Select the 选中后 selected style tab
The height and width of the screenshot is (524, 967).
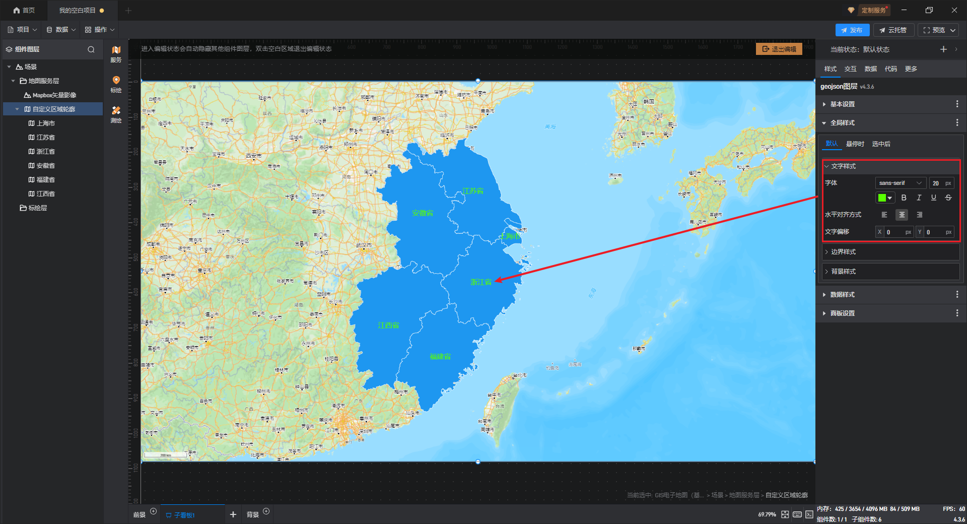click(x=881, y=144)
